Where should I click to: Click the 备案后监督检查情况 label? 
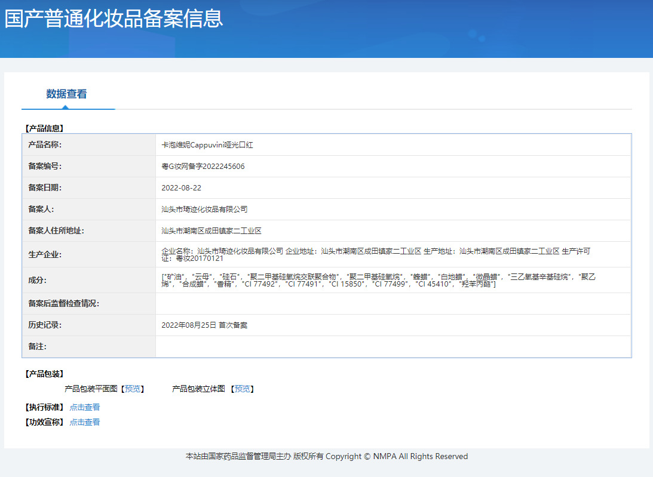coord(63,304)
